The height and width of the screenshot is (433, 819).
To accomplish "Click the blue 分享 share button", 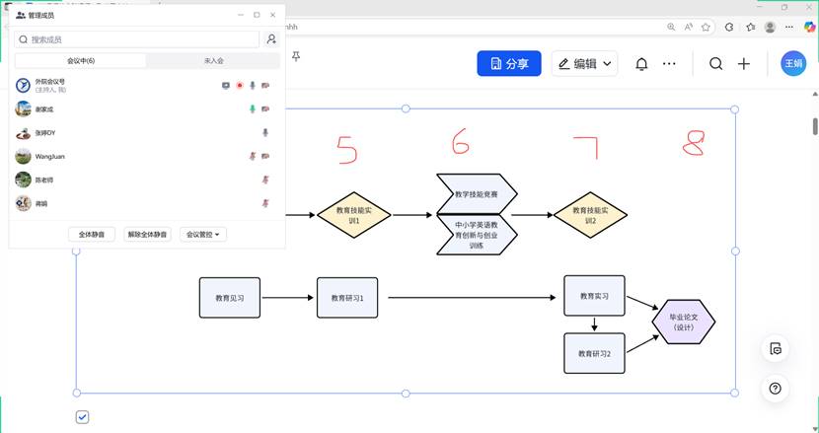I will tap(509, 64).
